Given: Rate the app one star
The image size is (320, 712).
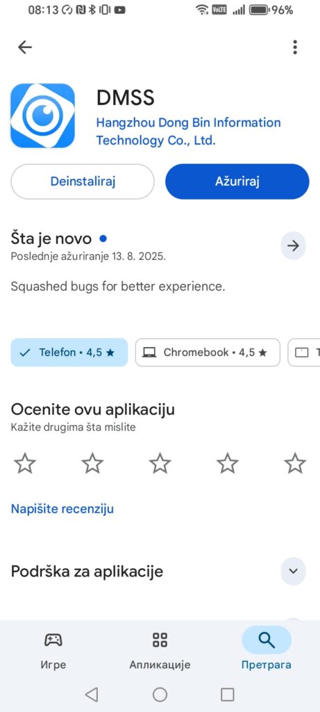Looking at the screenshot, I should point(25,464).
